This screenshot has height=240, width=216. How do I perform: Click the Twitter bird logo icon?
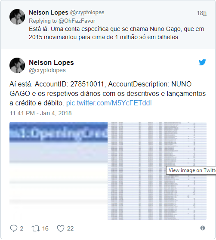[202, 62]
